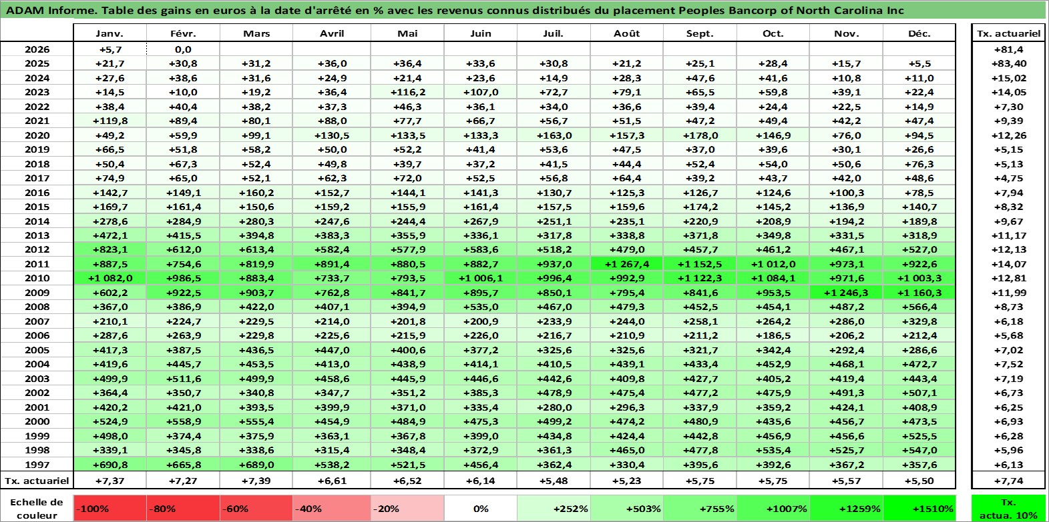This screenshot has width=1049, height=522.
Task: Click the 'Janv.' column header
Action: tap(110, 33)
